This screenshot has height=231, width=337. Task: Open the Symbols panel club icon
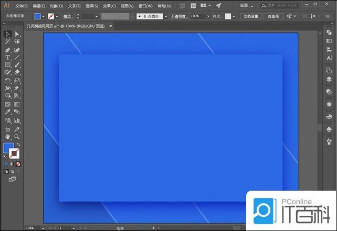[x=329, y=129]
